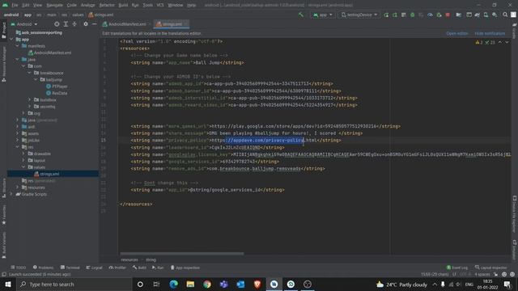The width and height of the screenshot is (518, 291).
Task: Open the Terminal tool window
Action: pyautogui.click(x=70, y=268)
